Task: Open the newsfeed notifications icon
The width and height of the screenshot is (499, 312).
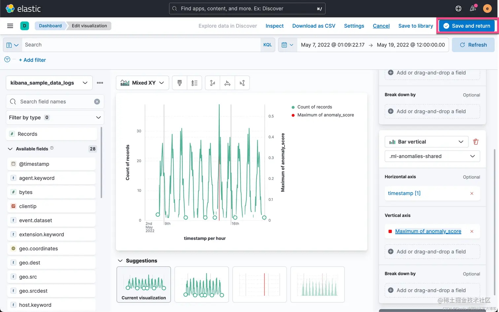Action: coord(473,9)
